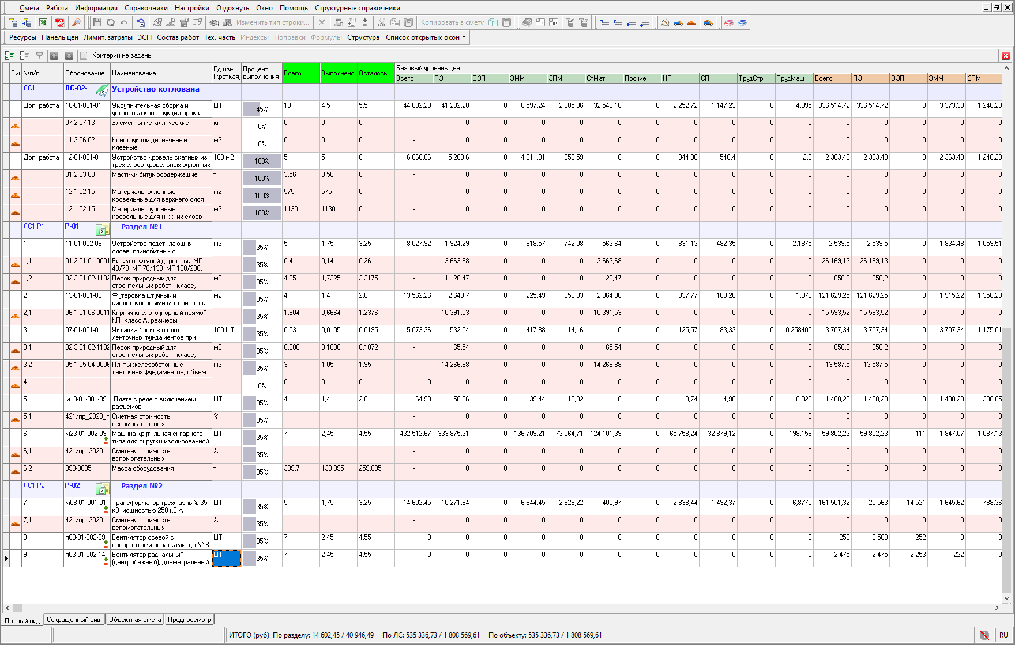This screenshot has width=1015, height=645.
Task: Open the Смета menu
Action: tap(29, 8)
